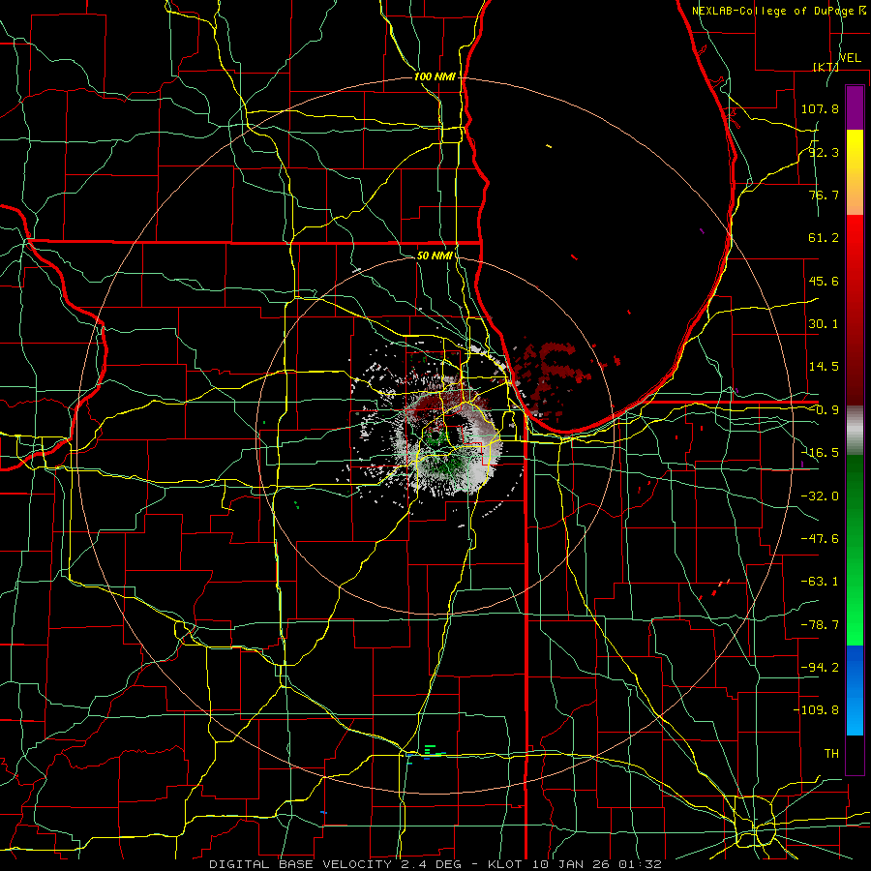The image size is (871, 871).
Task: Click the VEL legend heading
Action: (x=850, y=58)
